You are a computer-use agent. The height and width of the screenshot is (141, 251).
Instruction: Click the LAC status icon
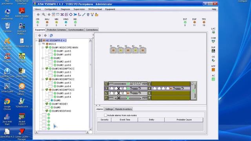[x=213, y=32]
